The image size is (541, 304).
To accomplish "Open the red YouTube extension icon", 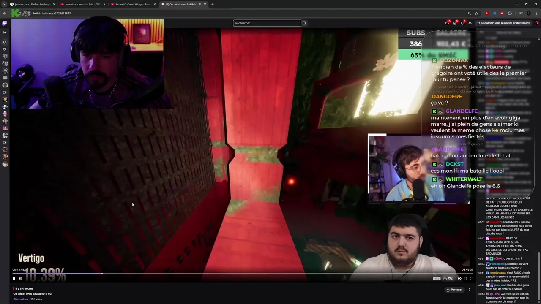I will pyautogui.click(x=502, y=13).
